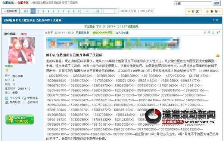This screenshot has width=224, height=141.
Task: Click the 积分 11 row in the user panel
Action: (x=10, y=84)
